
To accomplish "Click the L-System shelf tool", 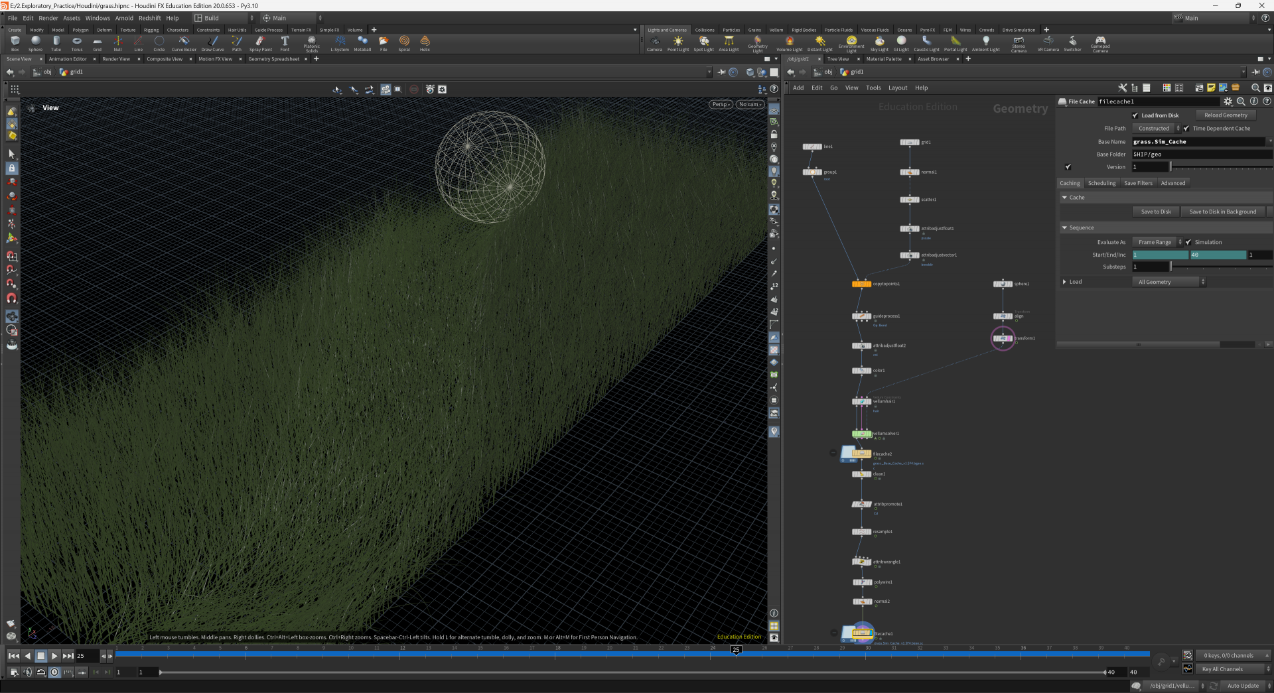I will pyautogui.click(x=340, y=43).
